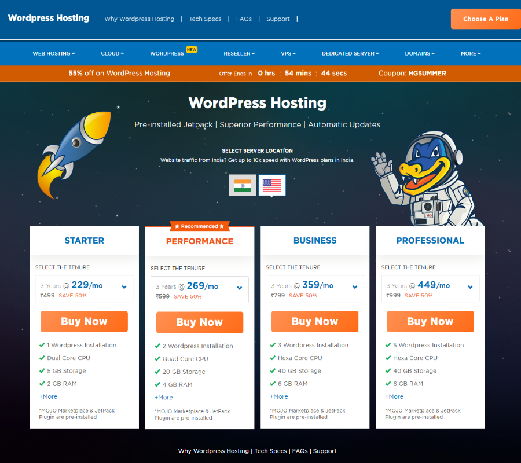This screenshot has height=463, width=521.
Task: Click the Choose A Plan button
Action: click(486, 19)
